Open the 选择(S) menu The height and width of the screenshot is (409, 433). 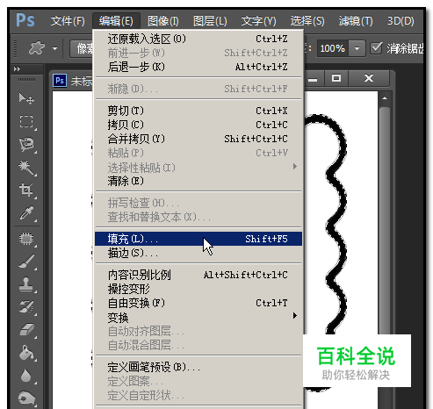(x=307, y=21)
